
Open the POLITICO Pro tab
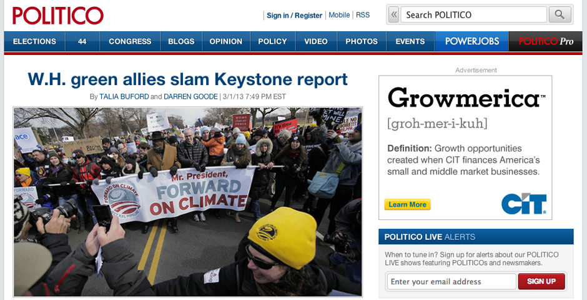(545, 41)
